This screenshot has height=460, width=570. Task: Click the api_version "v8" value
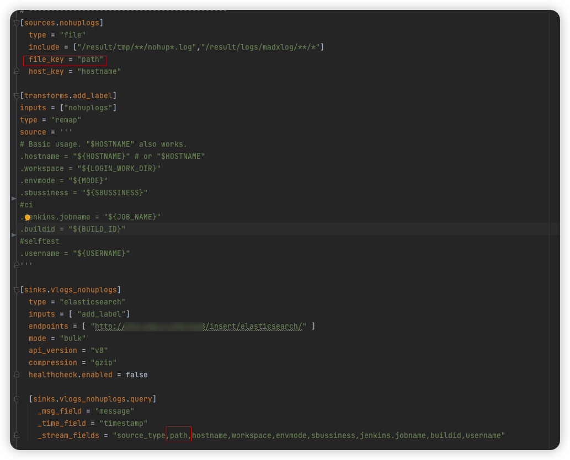pyautogui.click(x=100, y=350)
